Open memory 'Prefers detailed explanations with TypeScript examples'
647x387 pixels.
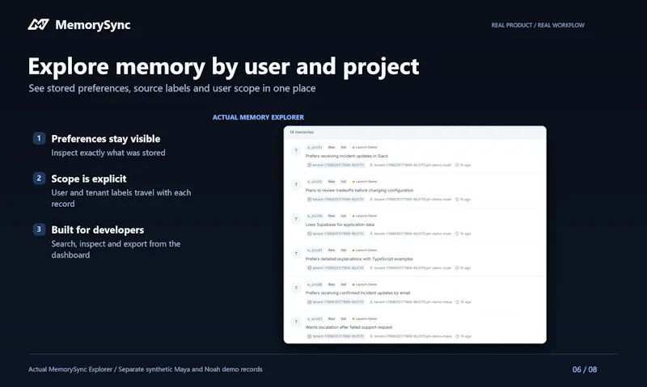pyautogui.click(x=359, y=259)
